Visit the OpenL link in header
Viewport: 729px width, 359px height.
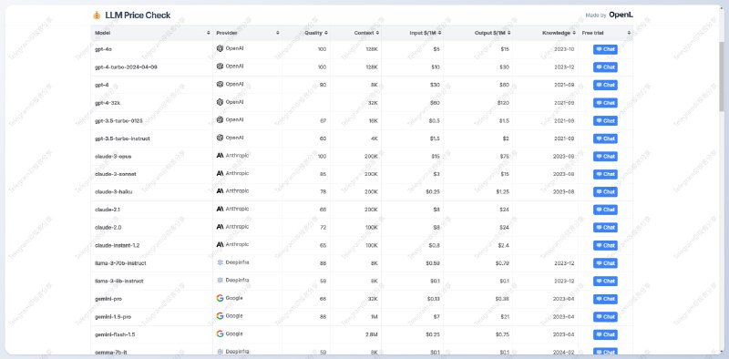point(621,15)
